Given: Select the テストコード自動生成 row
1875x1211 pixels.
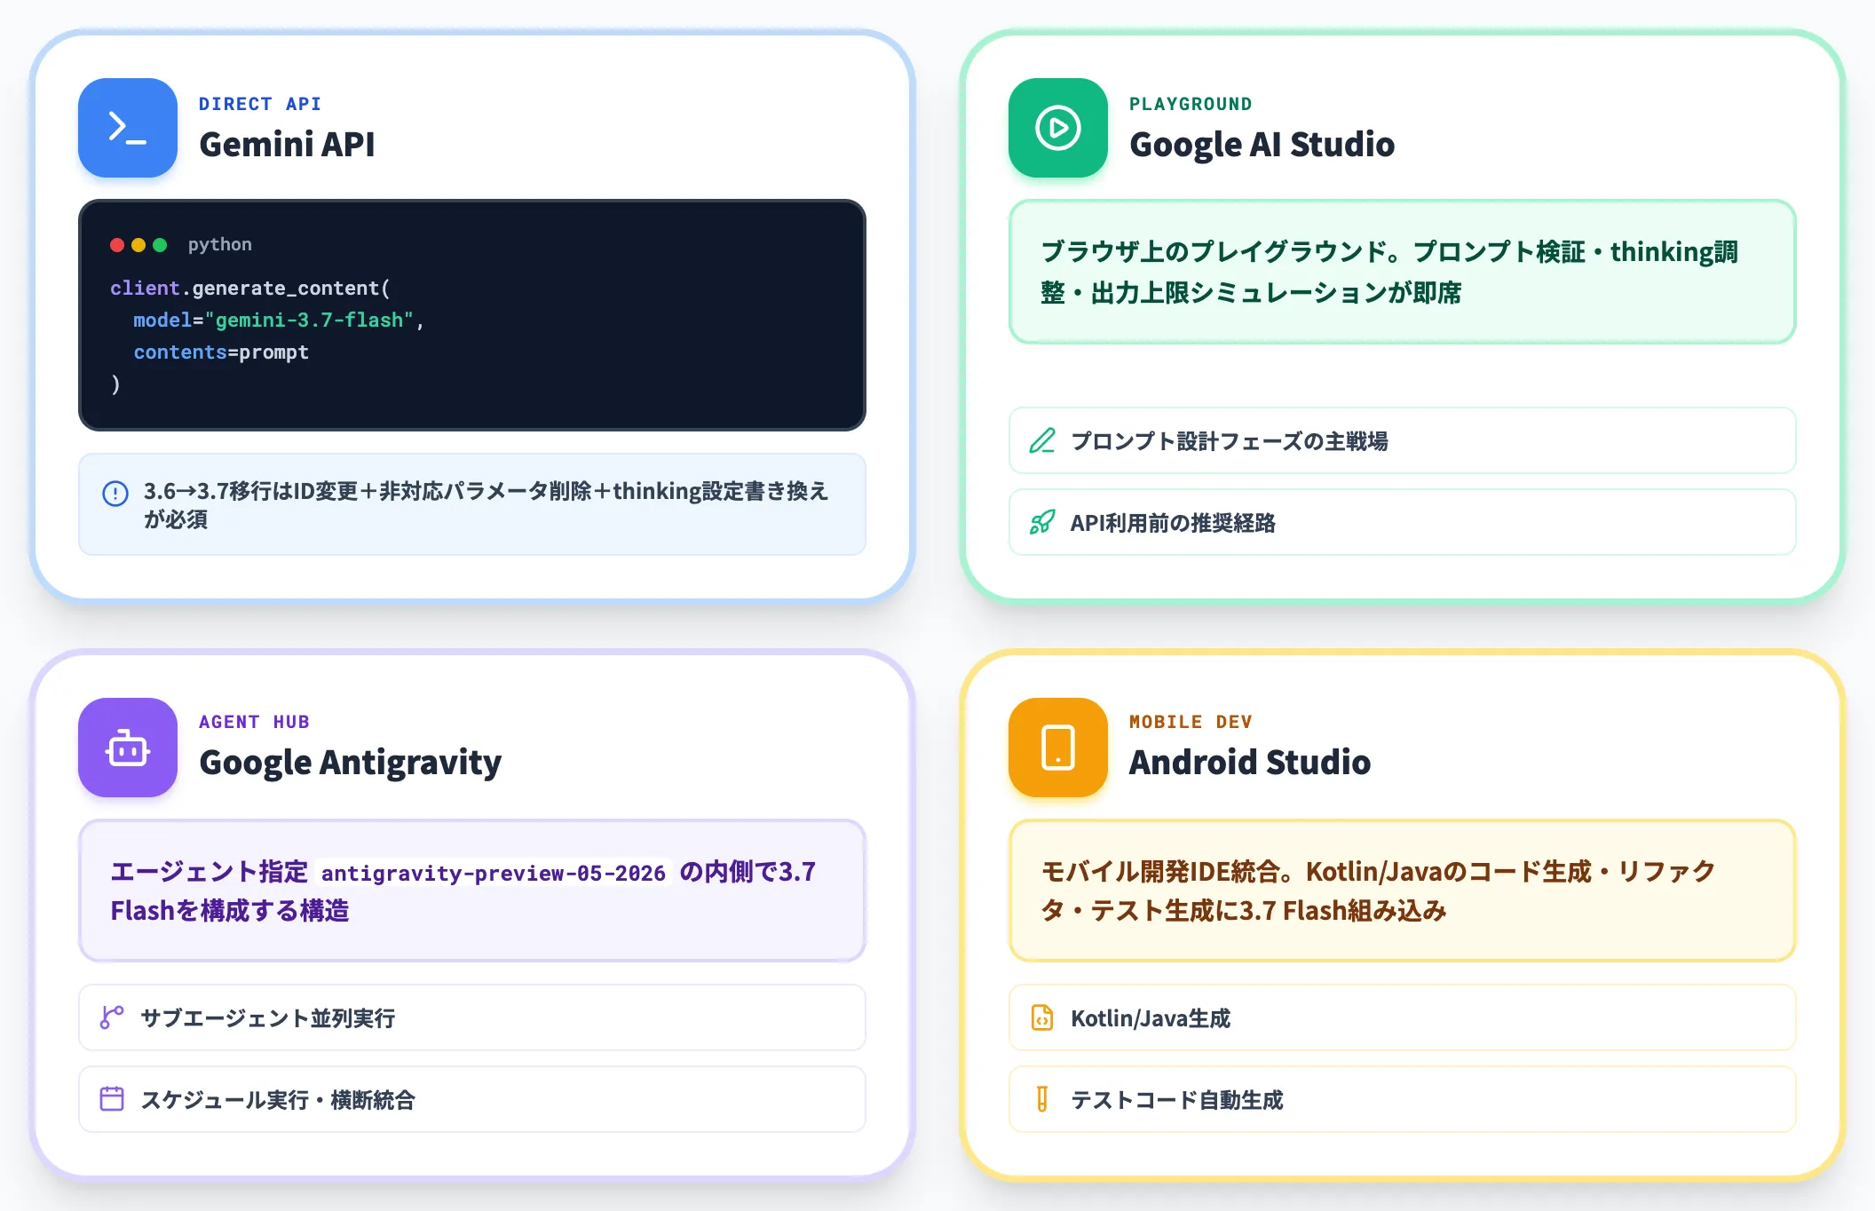Looking at the screenshot, I should pos(1403,1099).
